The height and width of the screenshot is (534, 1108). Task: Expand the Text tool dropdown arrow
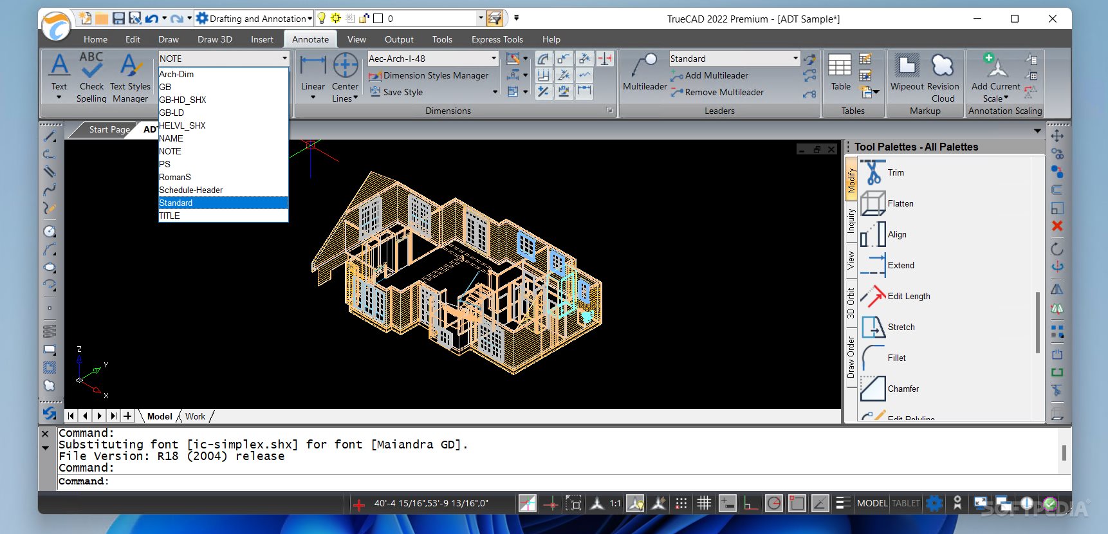(x=59, y=98)
